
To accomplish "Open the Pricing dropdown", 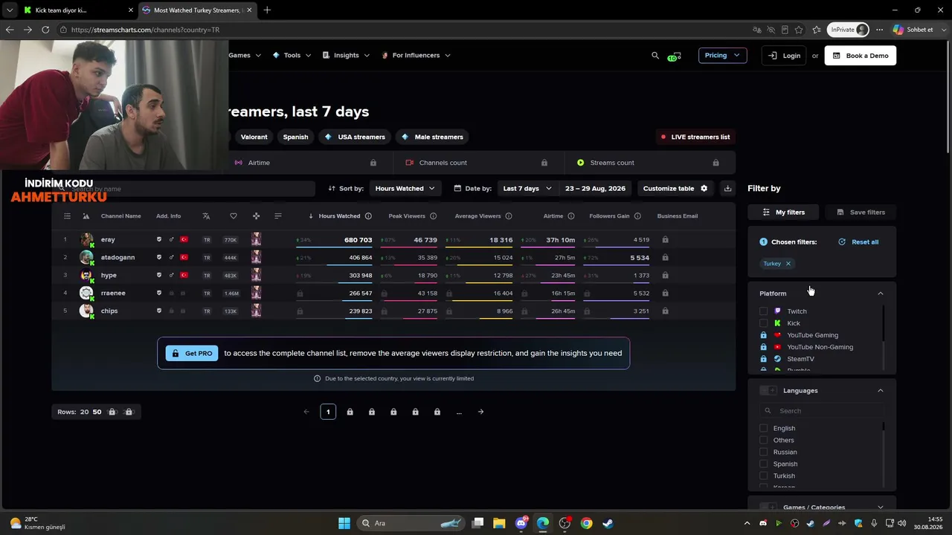I will click(722, 55).
